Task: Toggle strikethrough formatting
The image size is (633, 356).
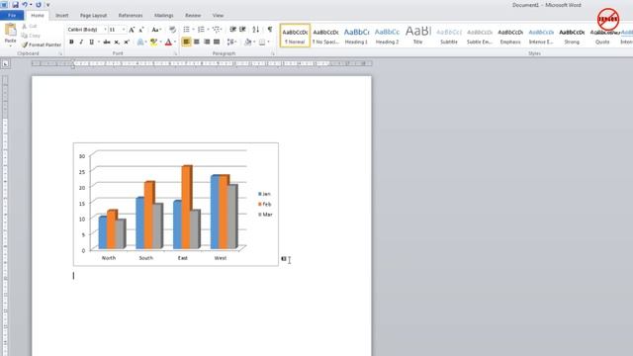Action: tap(107, 42)
